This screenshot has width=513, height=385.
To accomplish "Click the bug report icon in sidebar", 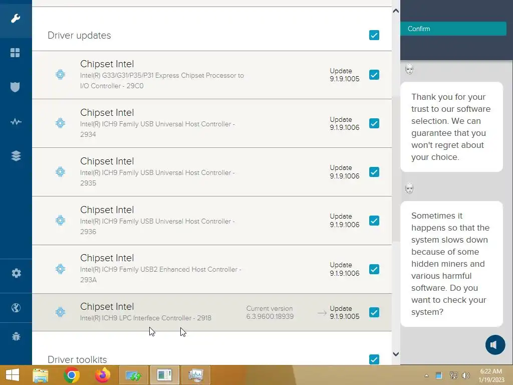I will click(16, 336).
